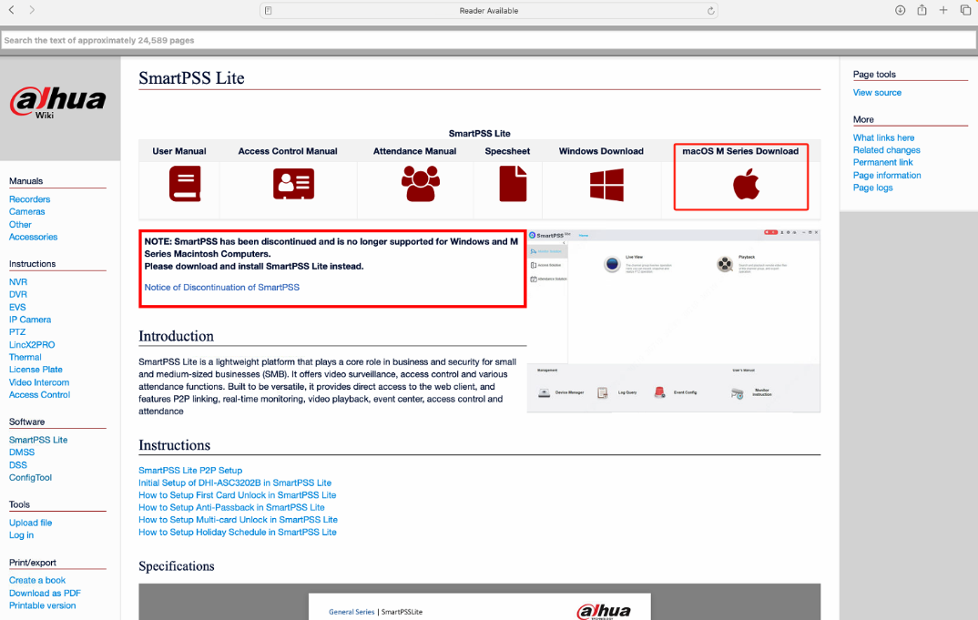Open Notice of Discontinuation of SmartPSS link
The image size is (978, 620).
pos(221,287)
